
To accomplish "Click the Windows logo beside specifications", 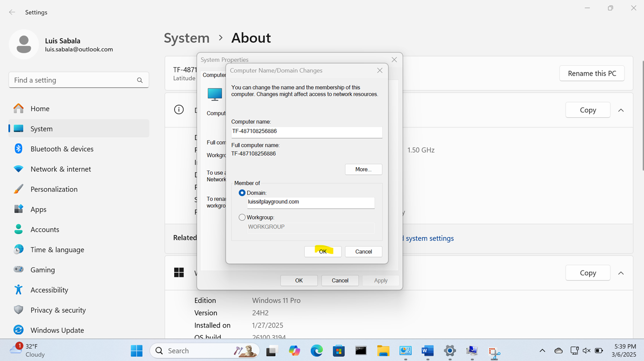I will coord(179,272).
